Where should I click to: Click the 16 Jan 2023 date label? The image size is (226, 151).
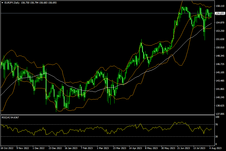click(x=71, y=148)
